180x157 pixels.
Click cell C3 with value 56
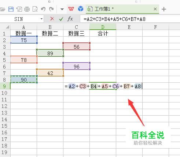pyautogui.click(x=76, y=46)
